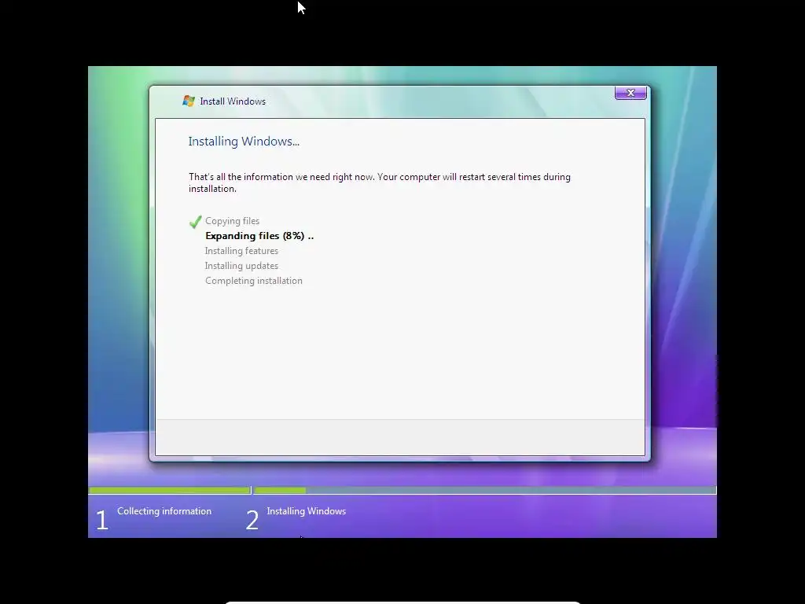Click the 'Install Windows' title text
The width and height of the screenshot is (805, 604).
tap(233, 101)
